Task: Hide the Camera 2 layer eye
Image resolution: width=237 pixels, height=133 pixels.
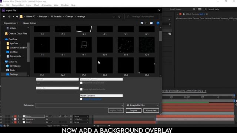Action: (1, 119)
